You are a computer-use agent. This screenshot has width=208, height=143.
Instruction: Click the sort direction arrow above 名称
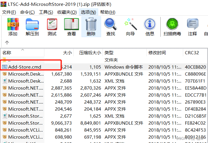click(x=23, y=50)
